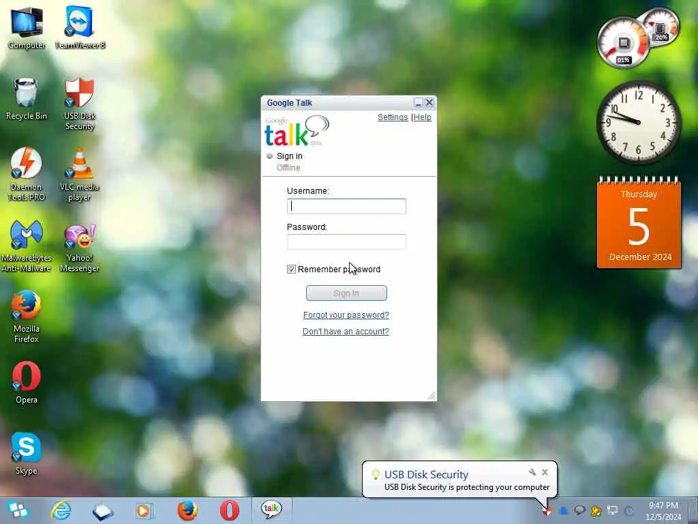
Task: Uncheck the Remember password checkbox
Action: click(291, 269)
